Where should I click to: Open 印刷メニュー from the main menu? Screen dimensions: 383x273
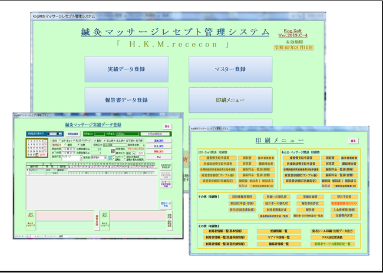230,100
